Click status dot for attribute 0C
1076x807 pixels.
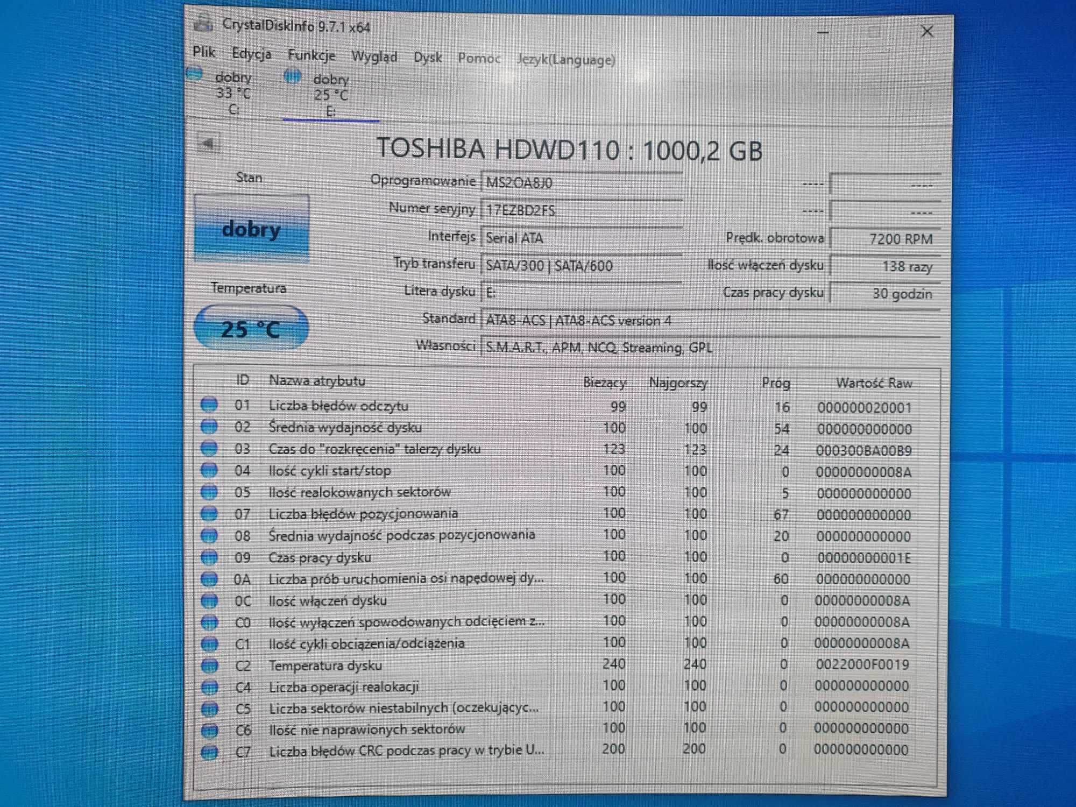point(209,600)
